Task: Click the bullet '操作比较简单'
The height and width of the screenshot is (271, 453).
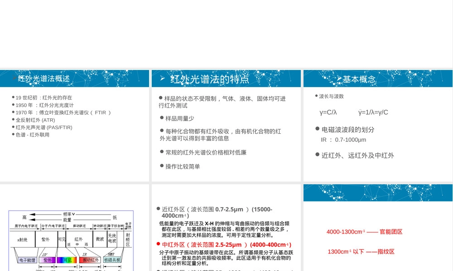Action: point(182,167)
